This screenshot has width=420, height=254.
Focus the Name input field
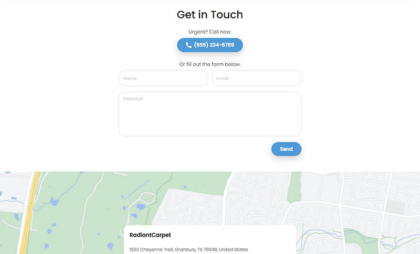(163, 78)
